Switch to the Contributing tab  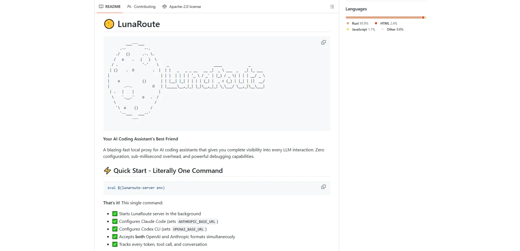click(x=141, y=7)
